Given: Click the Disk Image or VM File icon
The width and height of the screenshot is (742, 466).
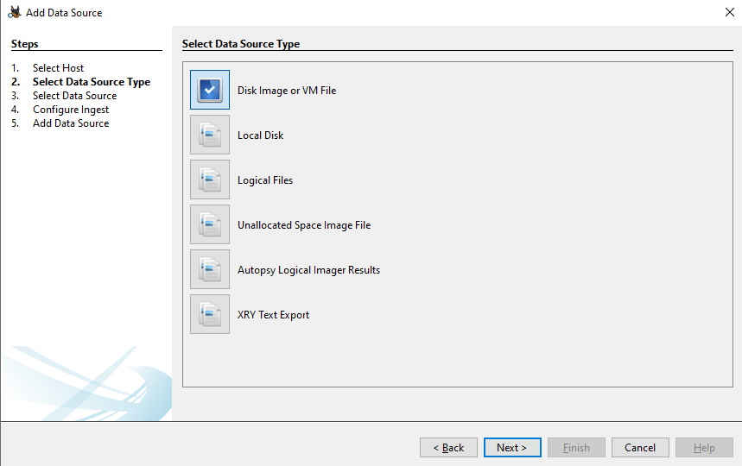Looking at the screenshot, I should 210,90.
